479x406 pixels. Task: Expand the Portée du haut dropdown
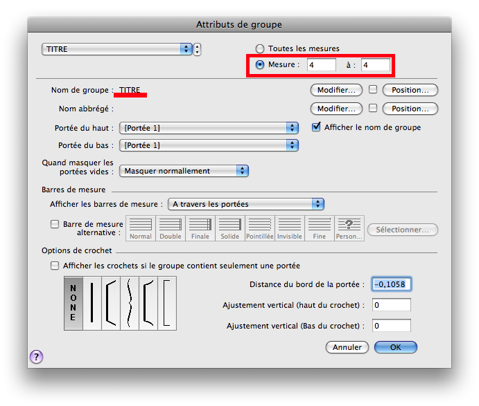point(209,127)
